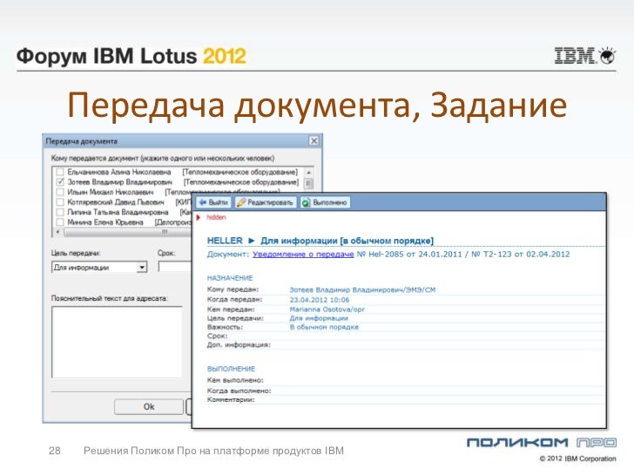Viewport: 634px width, 476px height.
Task: Close the Передача документа dialog
Action: click(x=314, y=141)
